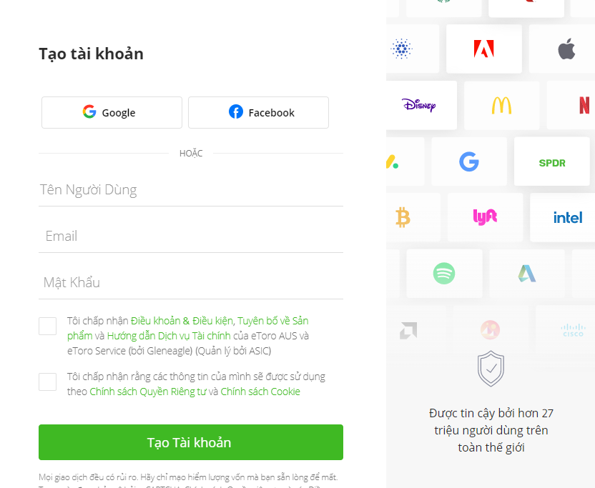The width and height of the screenshot is (595, 488).
Task: Check the Điều khoản & Điều kiện acceptance box
Action: 47,326
